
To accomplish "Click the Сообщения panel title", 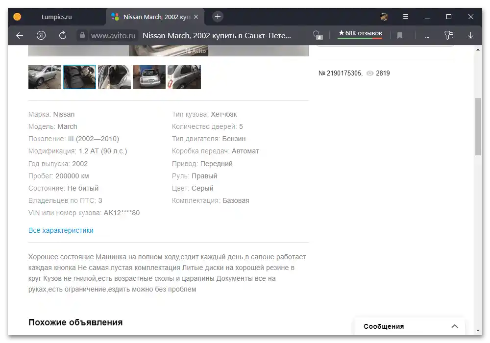I will click(384, 326).
